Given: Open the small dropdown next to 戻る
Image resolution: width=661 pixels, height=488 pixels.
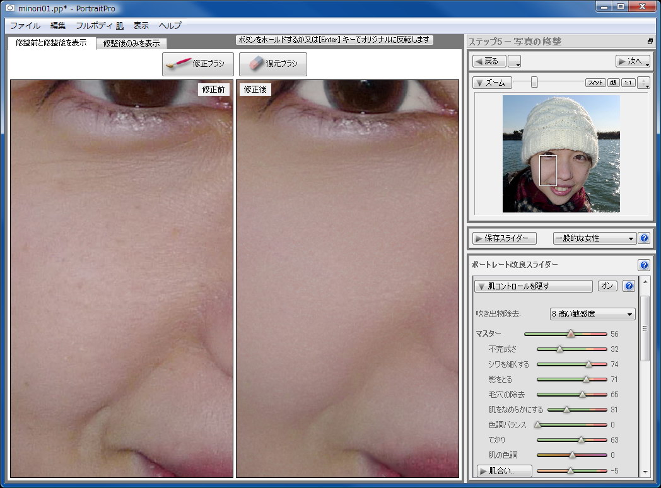Looking at the screenshot, I should click(514, 61).
